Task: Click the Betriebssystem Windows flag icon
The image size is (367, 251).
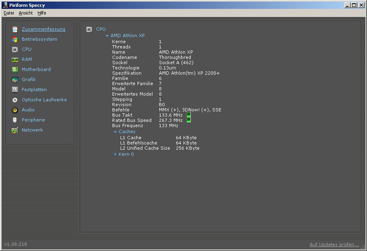Action: click(15, 39)
